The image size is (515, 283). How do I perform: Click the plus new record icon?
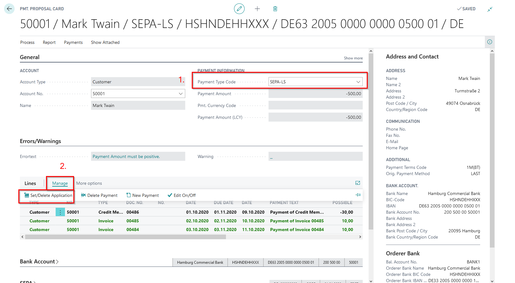click(257, 9)
